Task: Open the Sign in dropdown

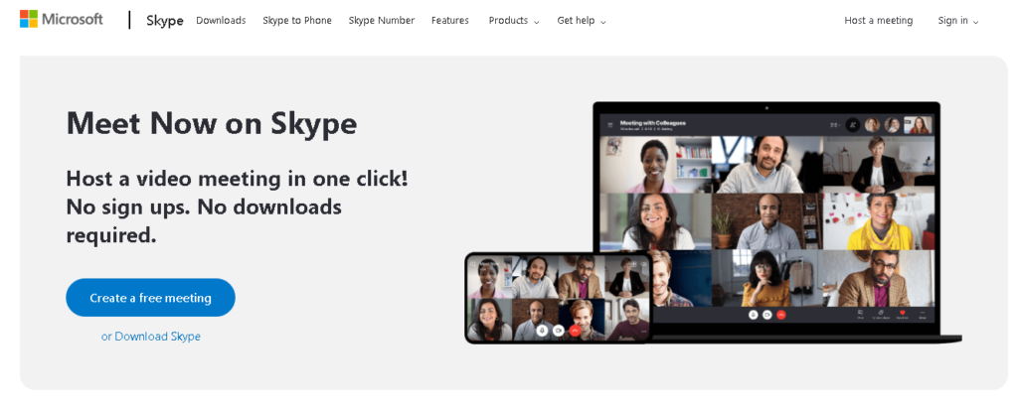Action: [957, 20]
